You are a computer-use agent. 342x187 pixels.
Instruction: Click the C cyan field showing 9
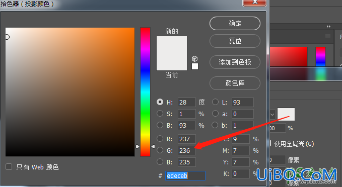pyautogui.click(x=241, y=139)
